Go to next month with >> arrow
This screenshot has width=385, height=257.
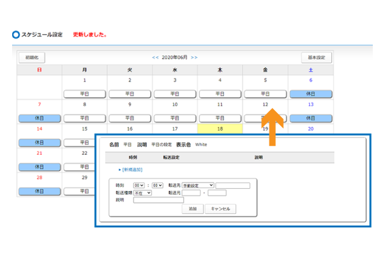(194, 58)
